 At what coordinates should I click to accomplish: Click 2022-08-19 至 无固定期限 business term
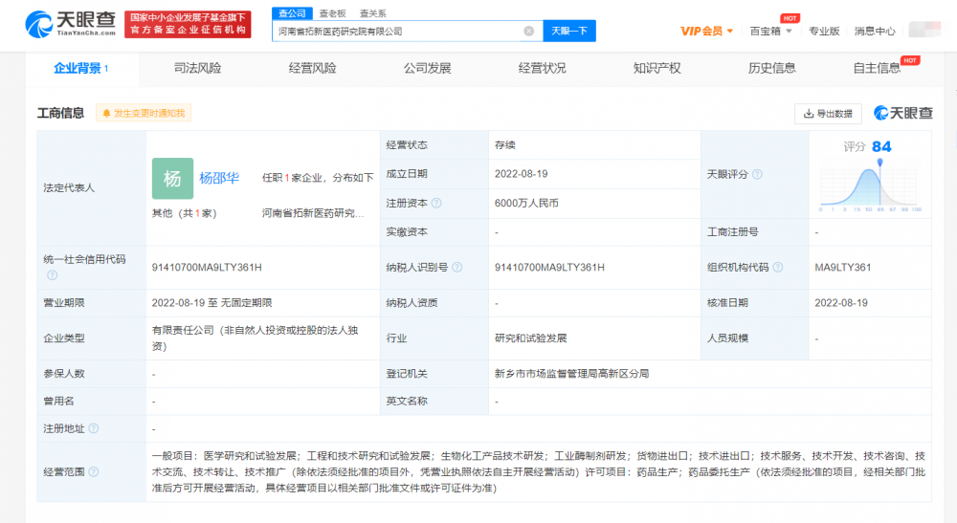[x=211, y=303]
